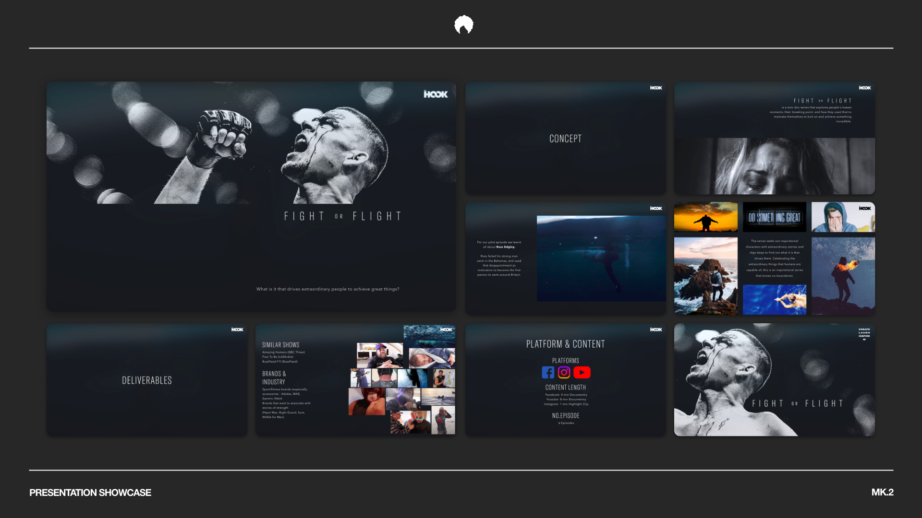The height and width of the screenshot is (518, 922).
Task: Click the Facebook icon under Platforms
Action: [548, 373]
